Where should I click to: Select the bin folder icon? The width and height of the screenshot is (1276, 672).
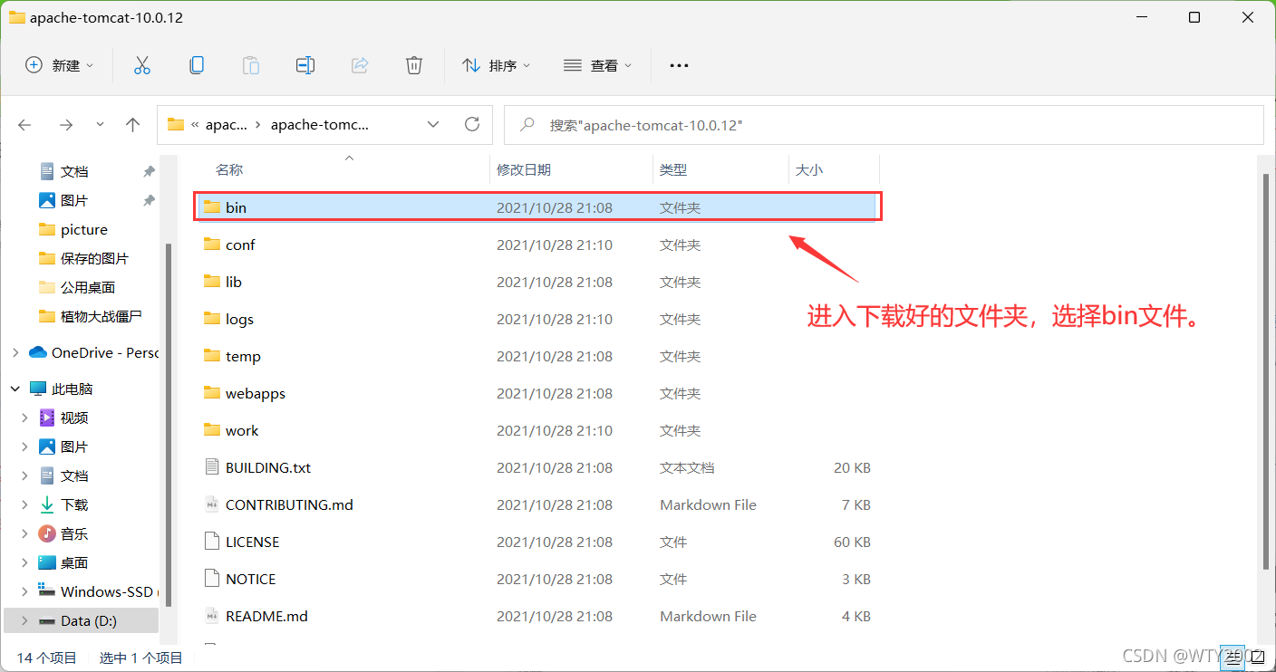click(x=212, y=207)
